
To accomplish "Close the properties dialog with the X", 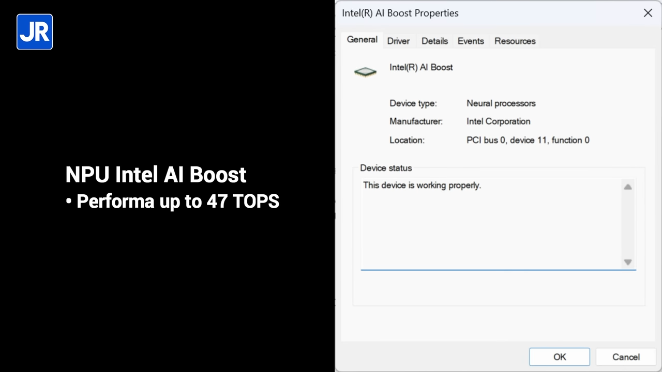I will tap(648, 13).
